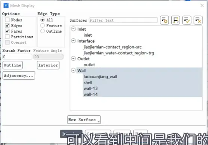This screenshot has width=208, height=145.
Task: Select the outlet surface
Action: tap(89, 65)
